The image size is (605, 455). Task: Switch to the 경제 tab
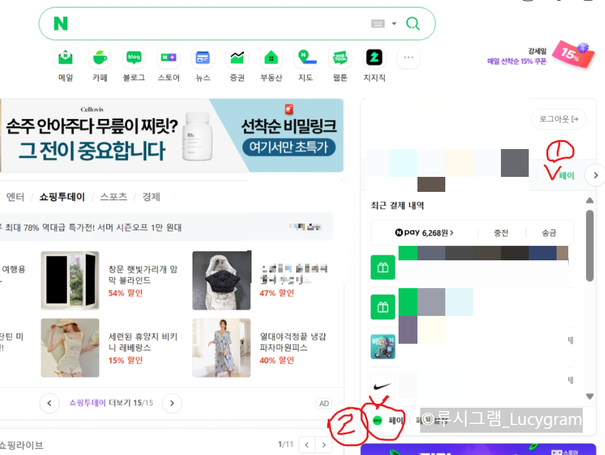pos(151,197)
